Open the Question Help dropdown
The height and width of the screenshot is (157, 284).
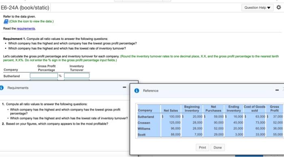(257, 8)
